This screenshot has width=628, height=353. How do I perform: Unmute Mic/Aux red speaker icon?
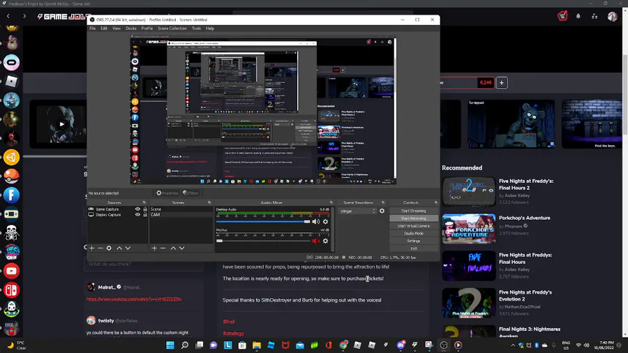(x=316, y=241)
